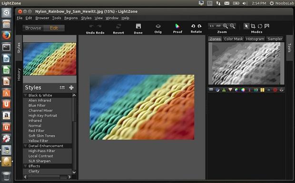Viewport: 295px width, 183px height.
Task: Add the Sharpen tool with green triangle
Action: (224, 90)
